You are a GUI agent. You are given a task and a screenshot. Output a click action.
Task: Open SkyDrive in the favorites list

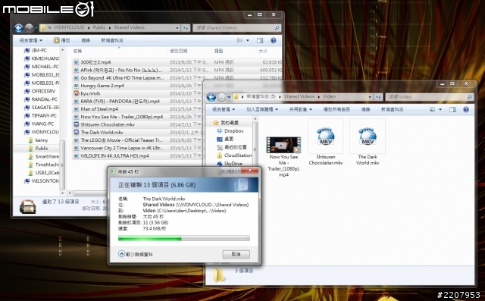coord(230,163)
